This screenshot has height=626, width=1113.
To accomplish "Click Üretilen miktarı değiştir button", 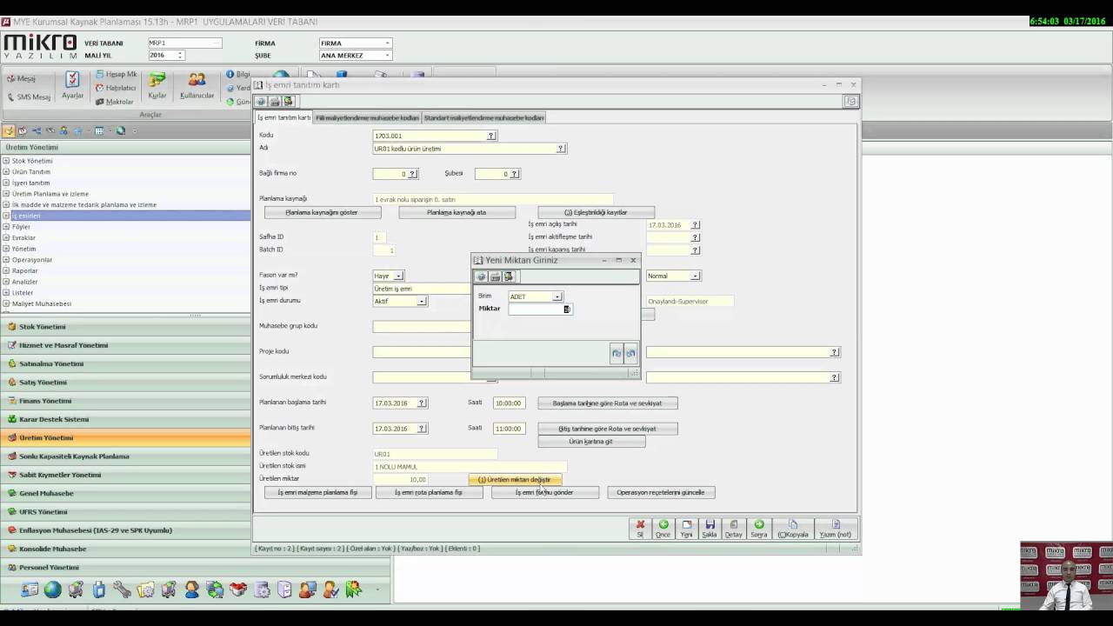I will pos(514,480).
